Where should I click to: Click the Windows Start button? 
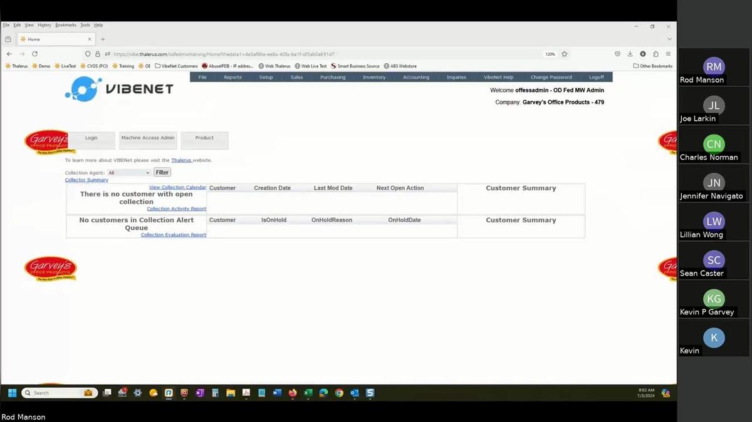[12, 393]
